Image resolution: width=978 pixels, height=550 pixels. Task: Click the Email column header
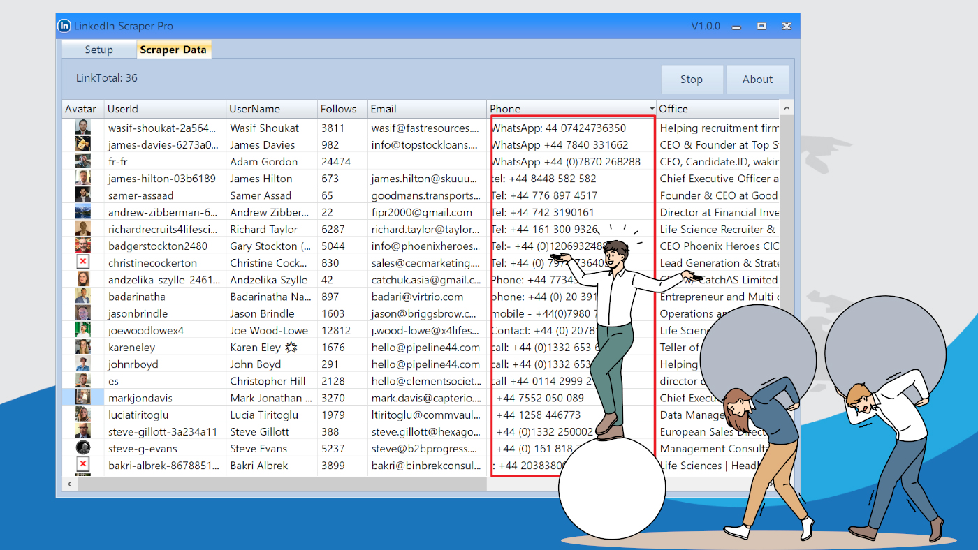click(428, 109)
